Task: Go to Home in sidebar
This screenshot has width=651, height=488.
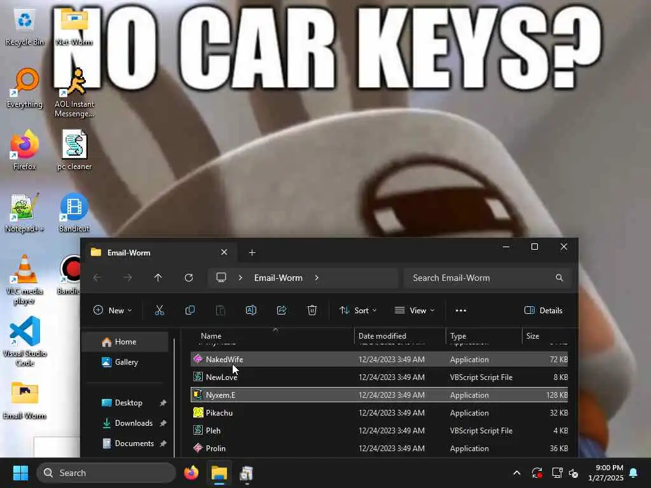Action: pyautogui.click(x=126, y=341)
